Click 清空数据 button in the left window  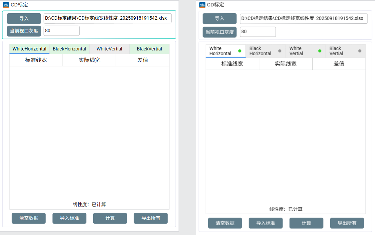29,218
